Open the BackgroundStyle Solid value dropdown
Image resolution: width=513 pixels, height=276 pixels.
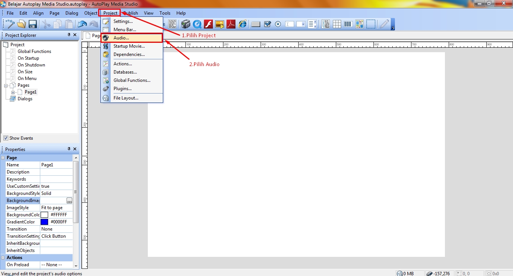tap(56, 193)
